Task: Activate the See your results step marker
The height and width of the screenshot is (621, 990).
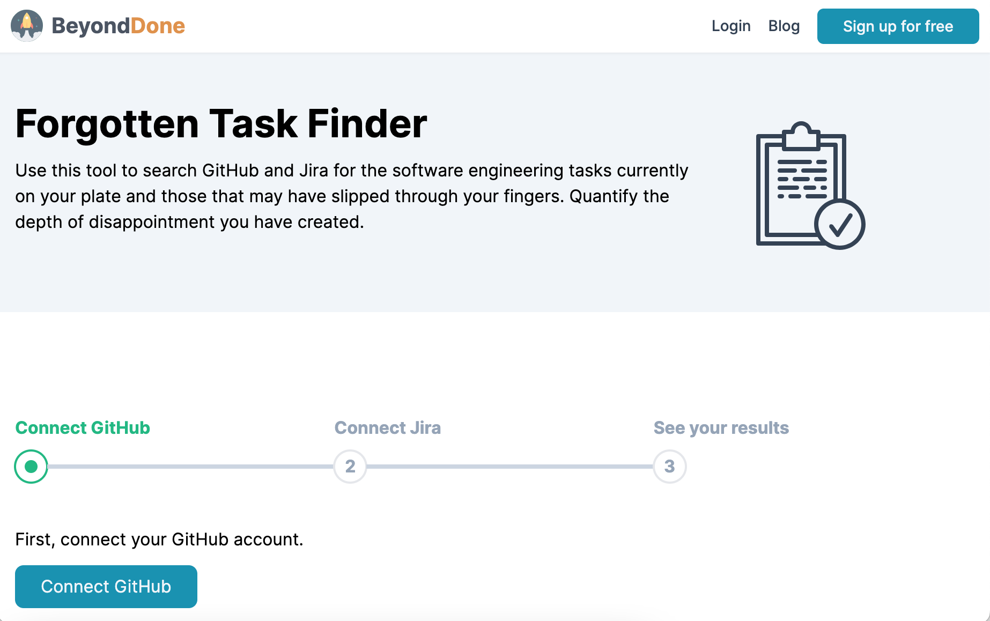Action: pyautogui.click(x=670, y=466)
